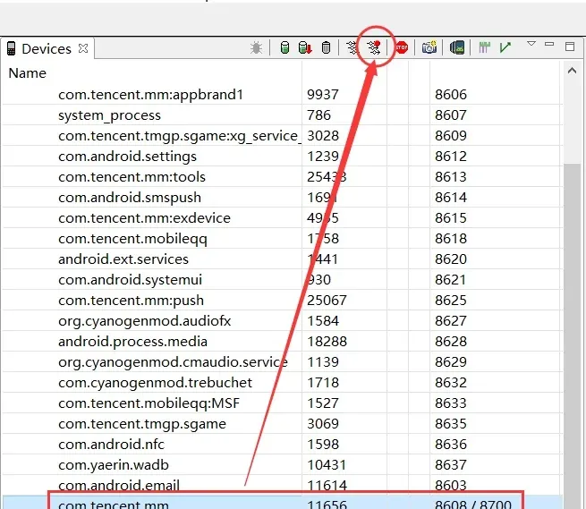Click the Start OpenGL Trace icon

tap(505, 47)
